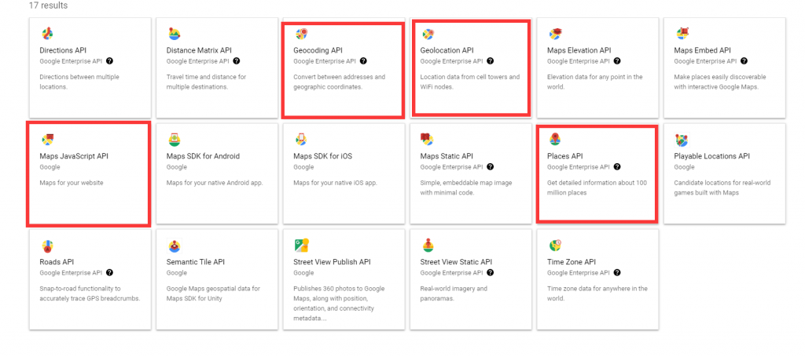Click help icon on Places API card

(x=617, y=167)
